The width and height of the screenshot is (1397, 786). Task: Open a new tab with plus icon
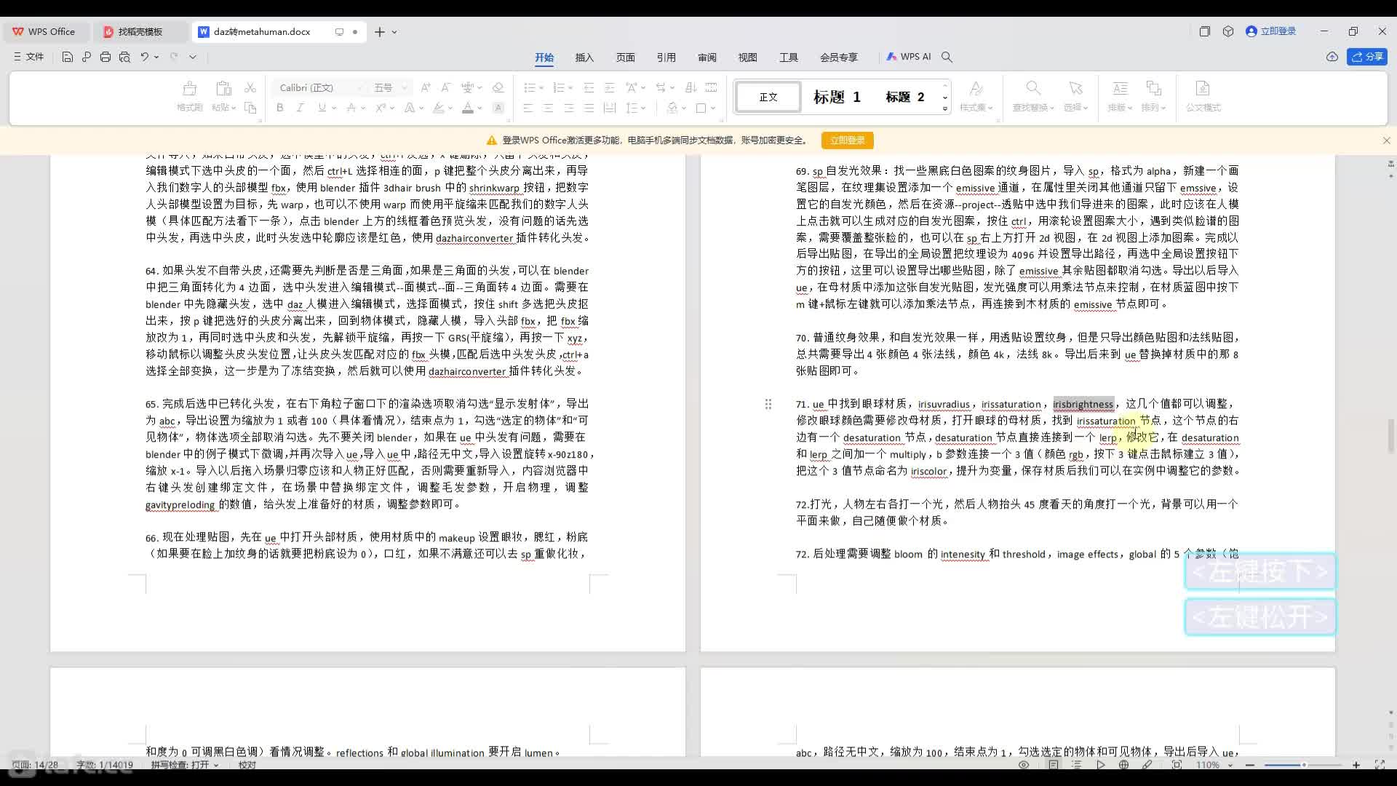click(x=379, y=32)
